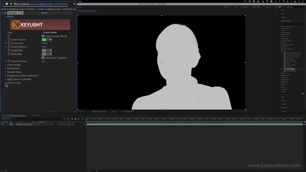Open Effect Controls panel overflow chevrons
306x172 pixels.
click(x=75, y=4)
